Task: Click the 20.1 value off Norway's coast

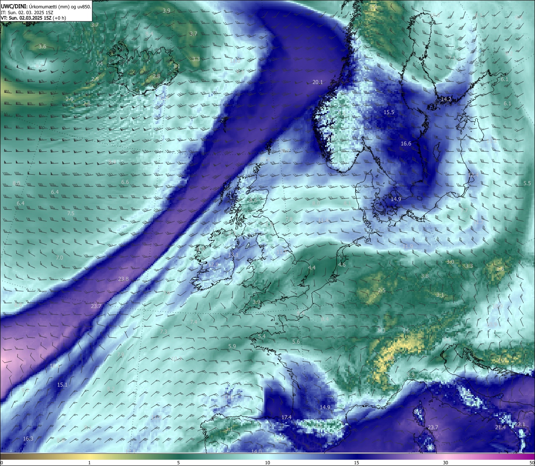Action: 318,82
